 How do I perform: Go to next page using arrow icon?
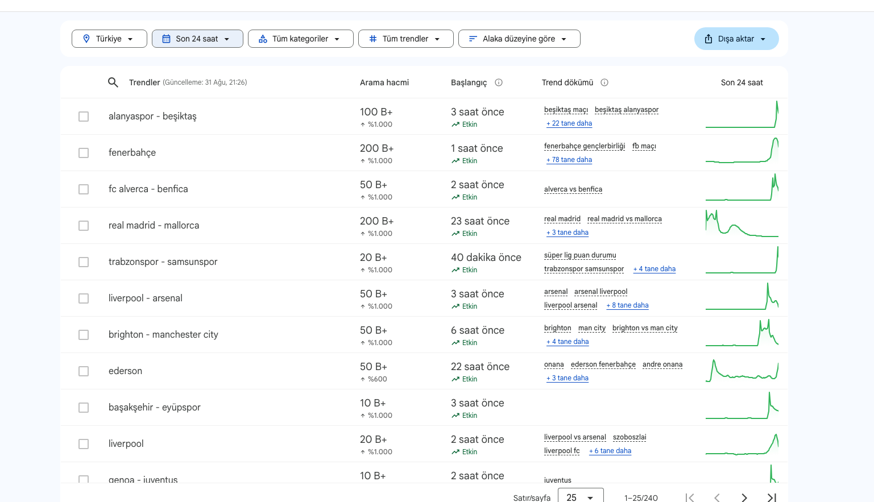click(x=744, y=497)
